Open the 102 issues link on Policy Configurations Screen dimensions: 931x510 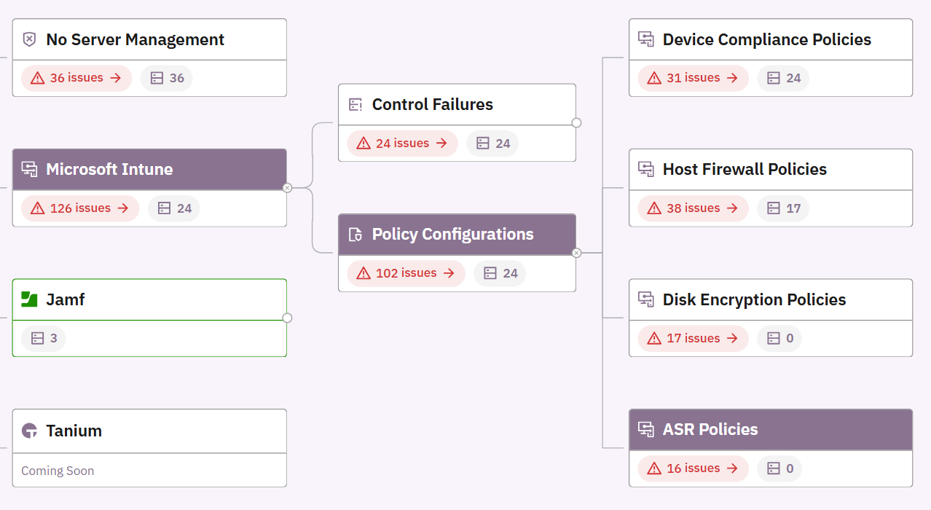[x=405, y=273]
